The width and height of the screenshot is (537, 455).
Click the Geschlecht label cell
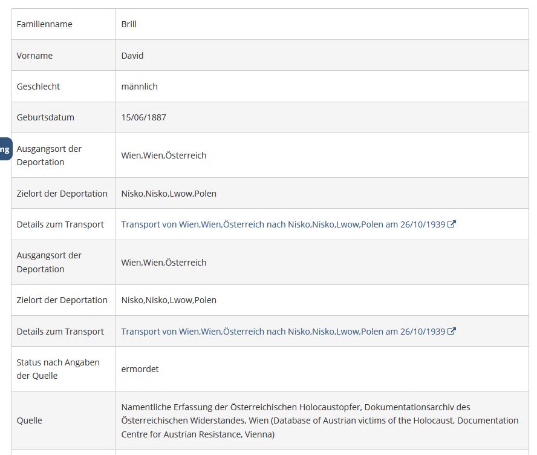39,87
